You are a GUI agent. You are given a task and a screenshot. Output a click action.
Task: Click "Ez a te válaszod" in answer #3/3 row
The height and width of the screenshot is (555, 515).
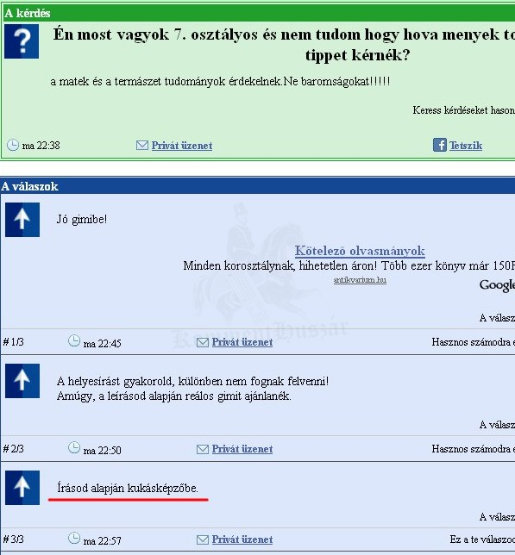(x=482, y=539)
